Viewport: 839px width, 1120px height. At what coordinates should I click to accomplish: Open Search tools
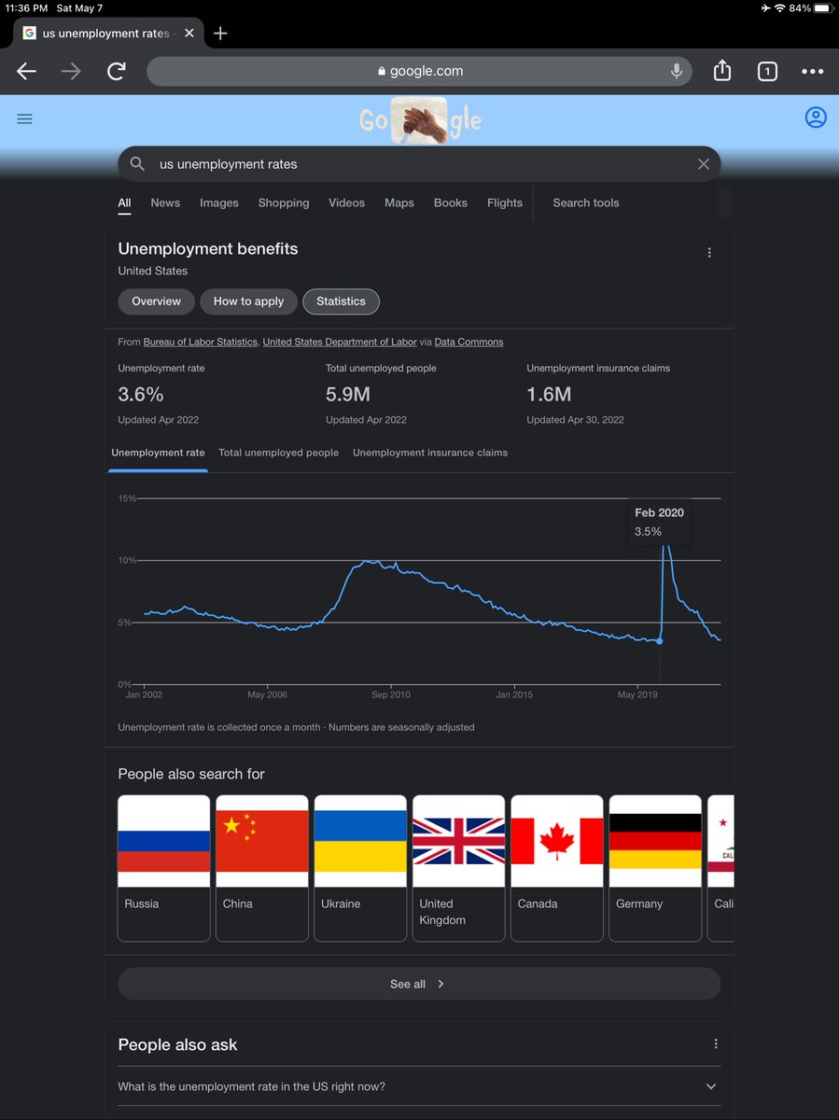pyautogui.click(x=586, y=203)
